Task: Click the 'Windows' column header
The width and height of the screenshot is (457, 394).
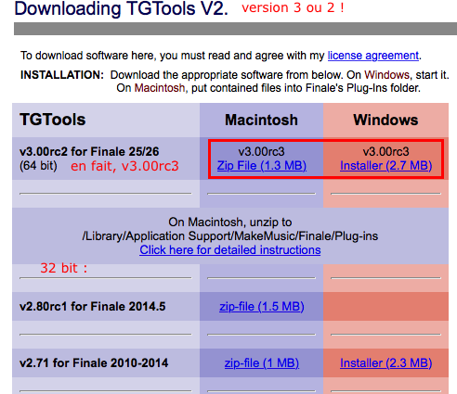Action: pyautogui.click(x=385, y=120)
